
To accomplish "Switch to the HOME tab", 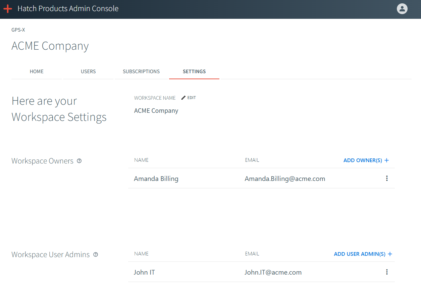I will [36, 71].
